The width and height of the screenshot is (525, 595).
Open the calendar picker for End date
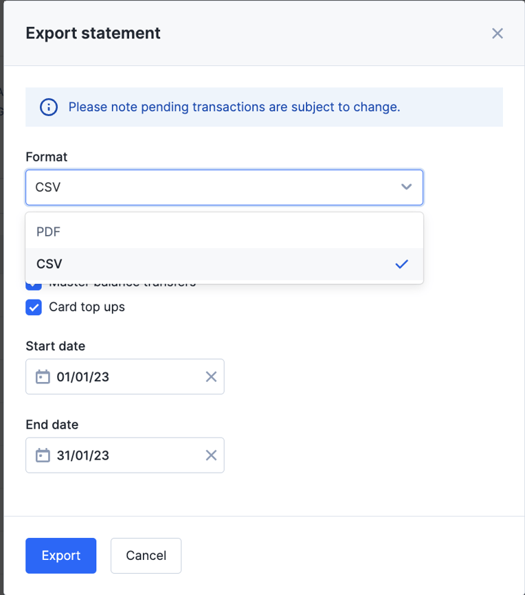[x=42, y=455]
